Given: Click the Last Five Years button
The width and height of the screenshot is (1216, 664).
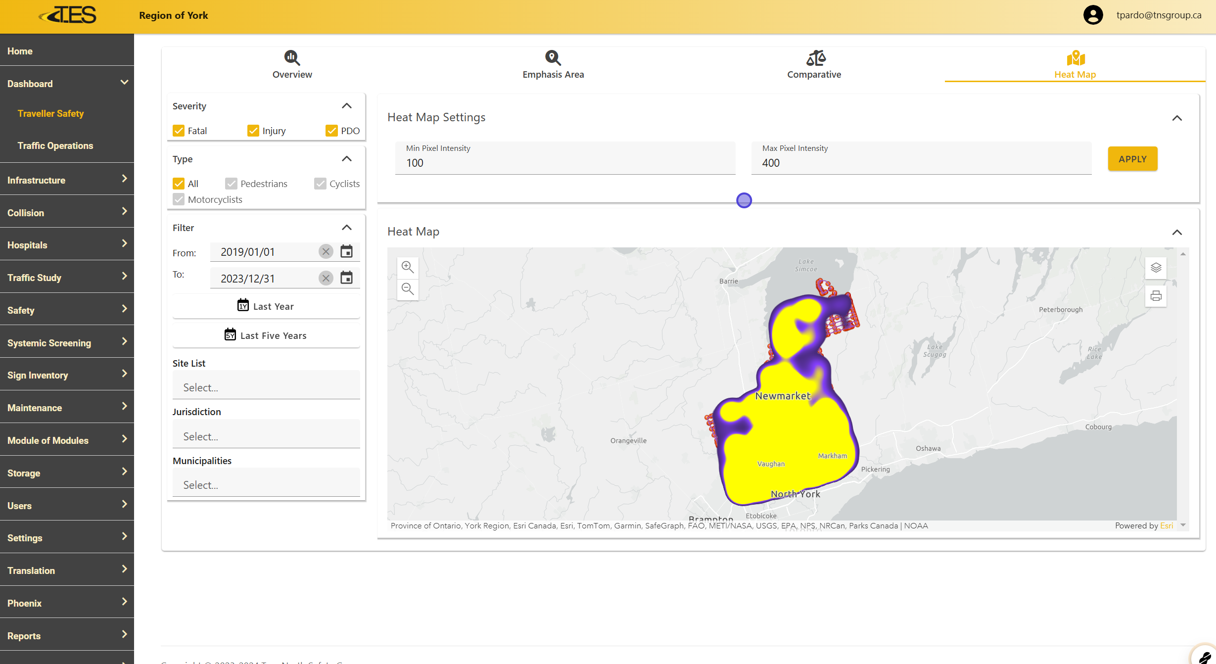Looking at the screenshot, I should [266, 335].
